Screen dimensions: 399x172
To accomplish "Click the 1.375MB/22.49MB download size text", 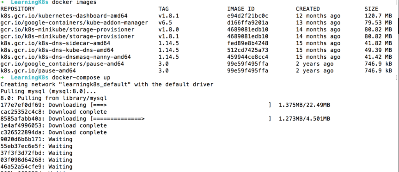I will pyautogui.click(x=304, y=105).
